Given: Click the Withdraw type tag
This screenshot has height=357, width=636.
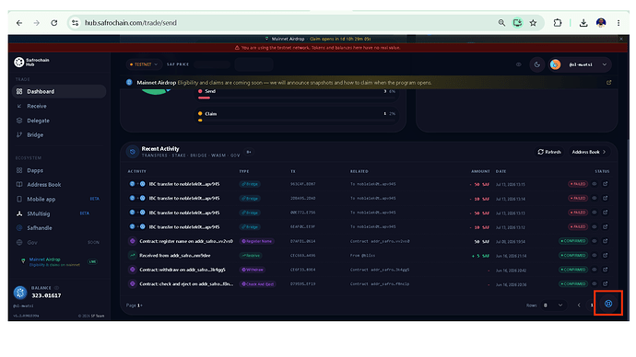Looking at the screenshot, I should pos(253,270).
